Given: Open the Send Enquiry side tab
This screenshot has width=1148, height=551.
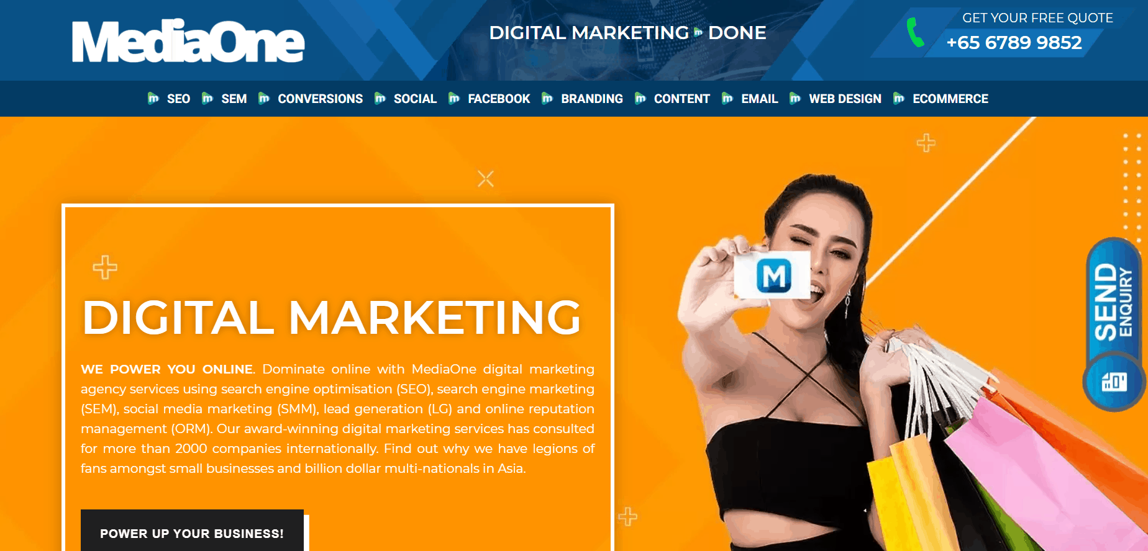Looking at the screenshot, I should pyautogui.click(x=1113, y=302).
